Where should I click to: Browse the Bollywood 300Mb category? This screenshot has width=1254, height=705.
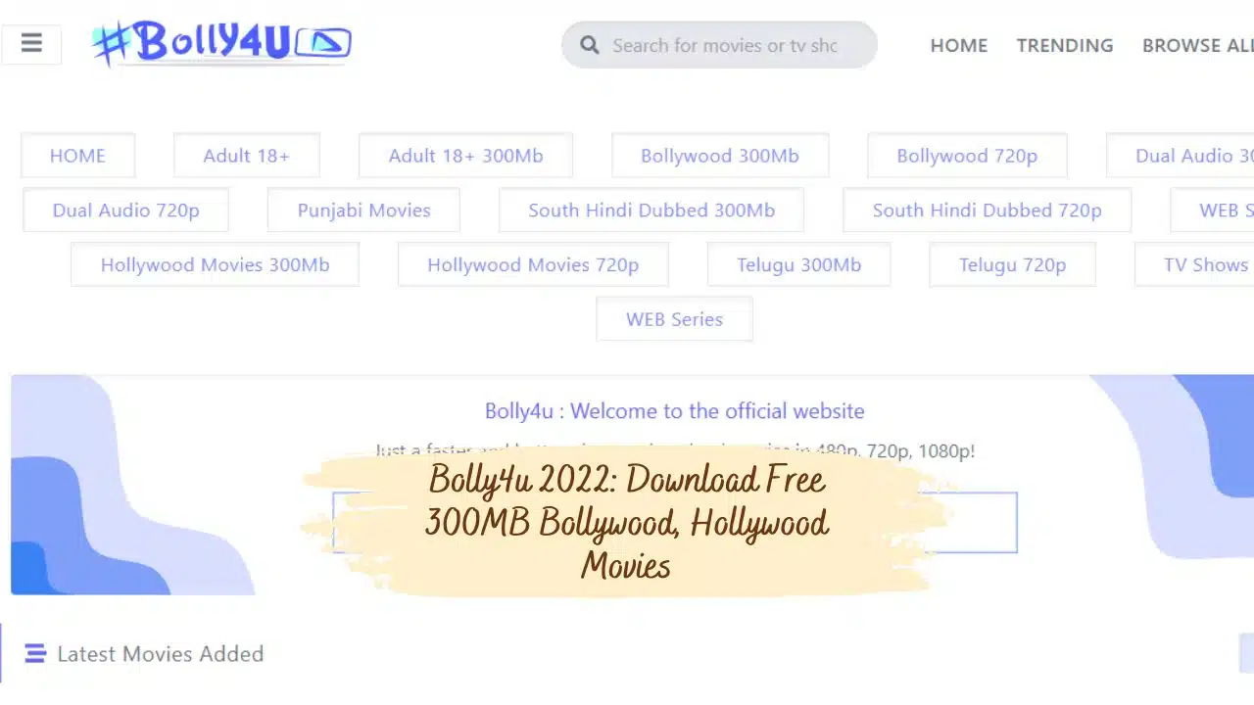720,156
